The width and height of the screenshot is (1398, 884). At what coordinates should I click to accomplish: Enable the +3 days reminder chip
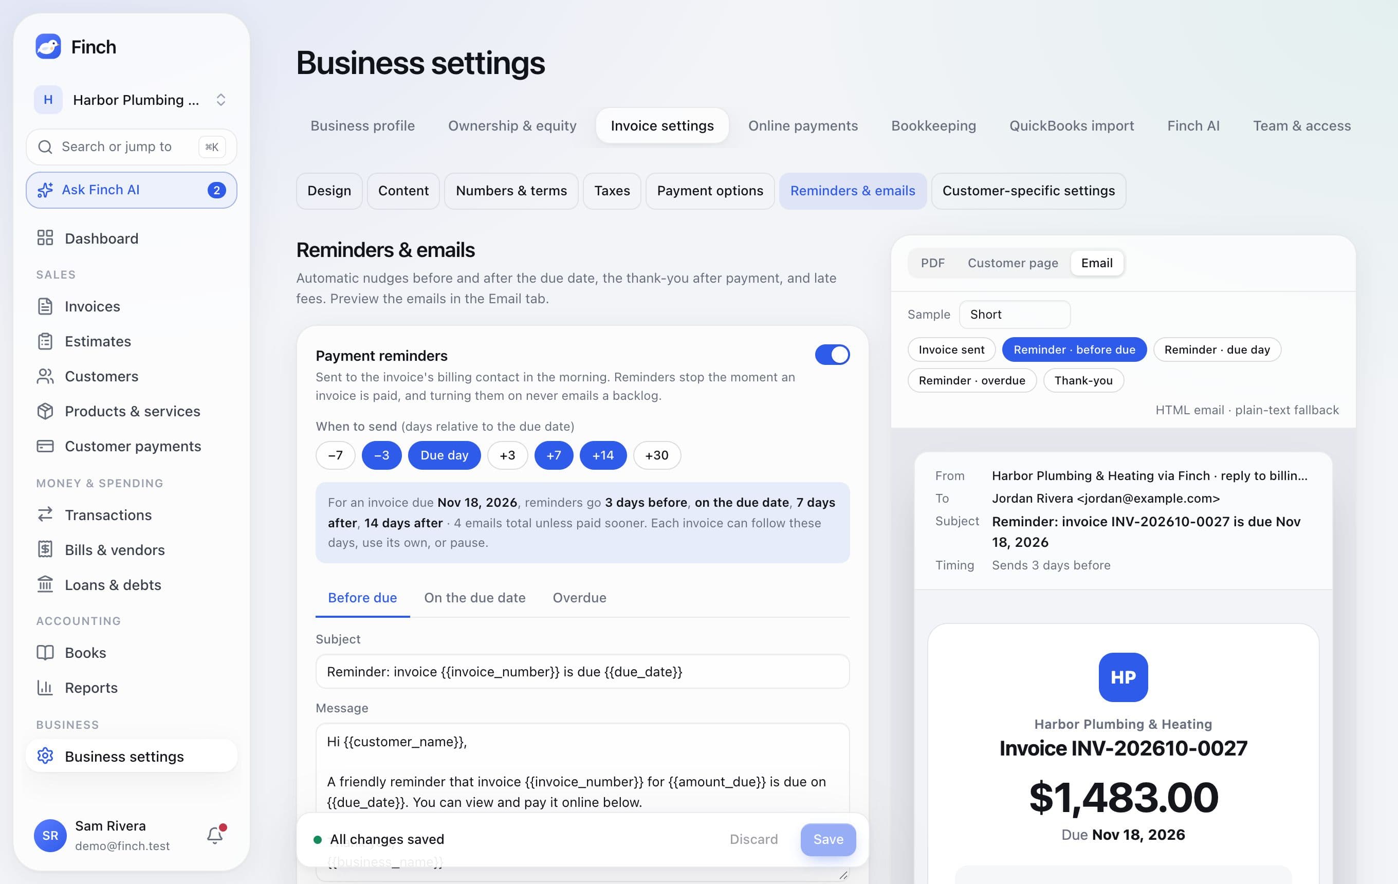tap(507, 455)
